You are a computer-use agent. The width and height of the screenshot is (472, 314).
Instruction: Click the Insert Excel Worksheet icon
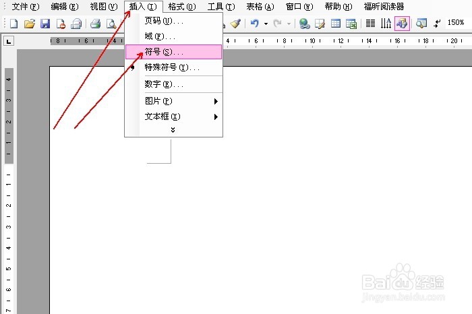click(x=351, y=24)
